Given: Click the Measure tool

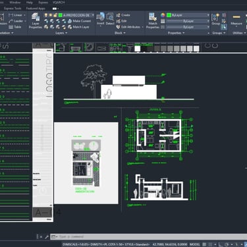Looking at the screenshot, I should coord(236,19).
